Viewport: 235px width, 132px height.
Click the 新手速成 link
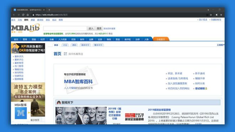pos(200,73)
